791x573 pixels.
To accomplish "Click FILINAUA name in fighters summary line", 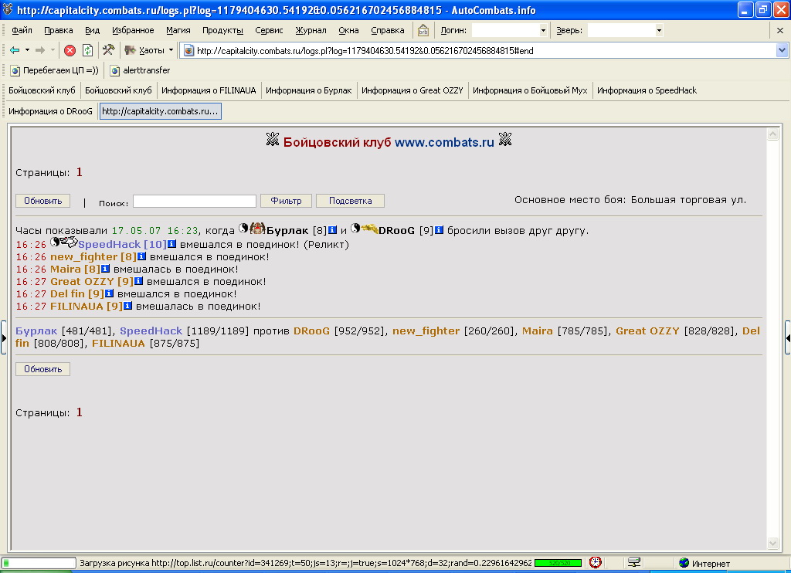I will click(118, 344).
